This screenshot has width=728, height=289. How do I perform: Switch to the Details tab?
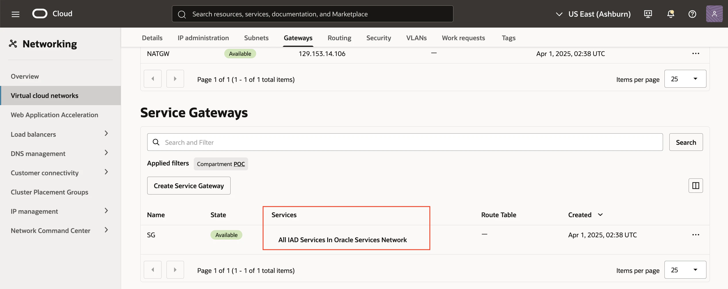point(152,38)
